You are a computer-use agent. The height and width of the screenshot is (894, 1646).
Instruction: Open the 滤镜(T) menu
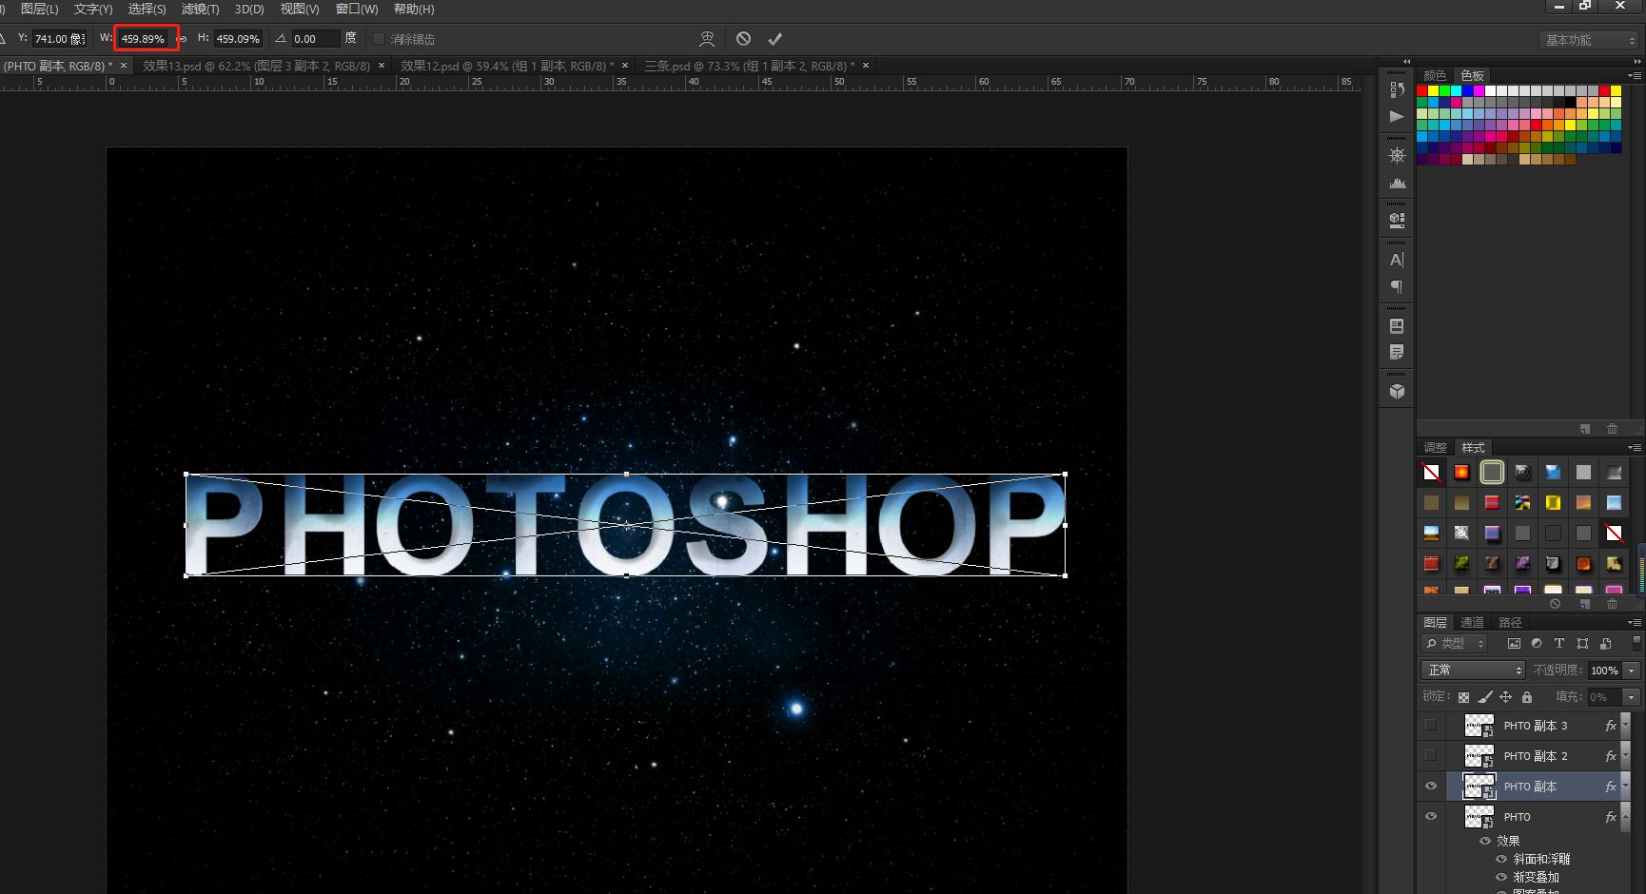point(200,9)
